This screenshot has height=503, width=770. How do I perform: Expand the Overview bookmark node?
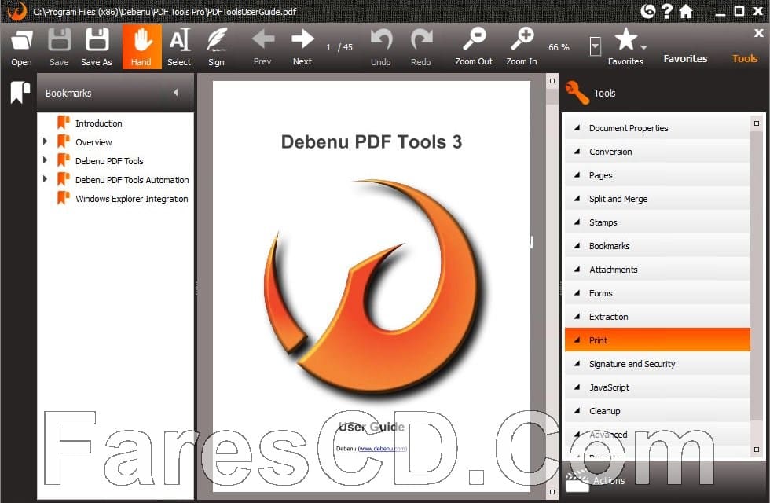pyautogui.click(x=46, y=141)
